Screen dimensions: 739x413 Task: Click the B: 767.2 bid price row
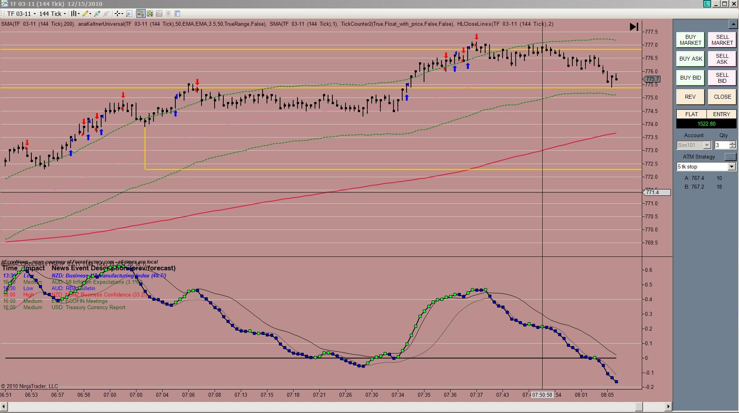pyautogui.click(x=703, y=187)
